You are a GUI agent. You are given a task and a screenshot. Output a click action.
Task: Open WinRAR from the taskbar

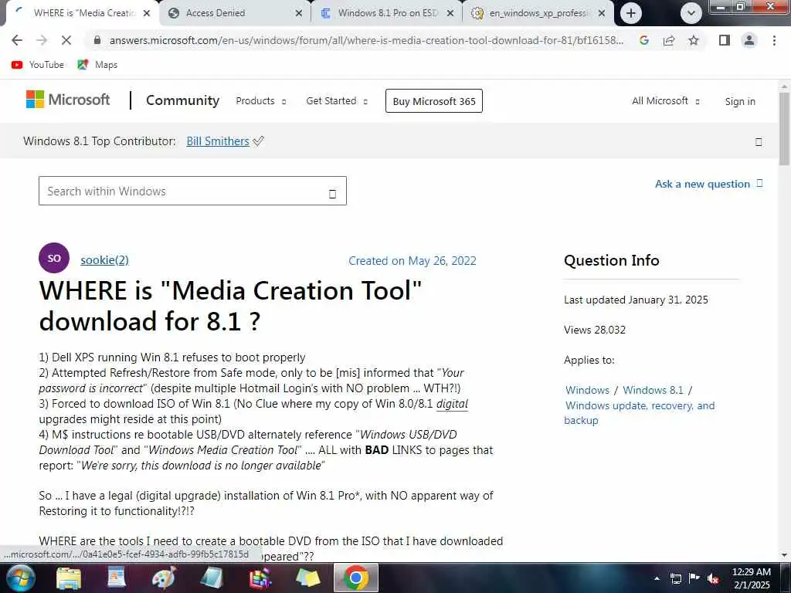260,578
